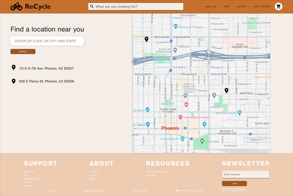Change United States | English region setting
The height and width of the screenshot is (196, 293).
click(x=190, y=191)
